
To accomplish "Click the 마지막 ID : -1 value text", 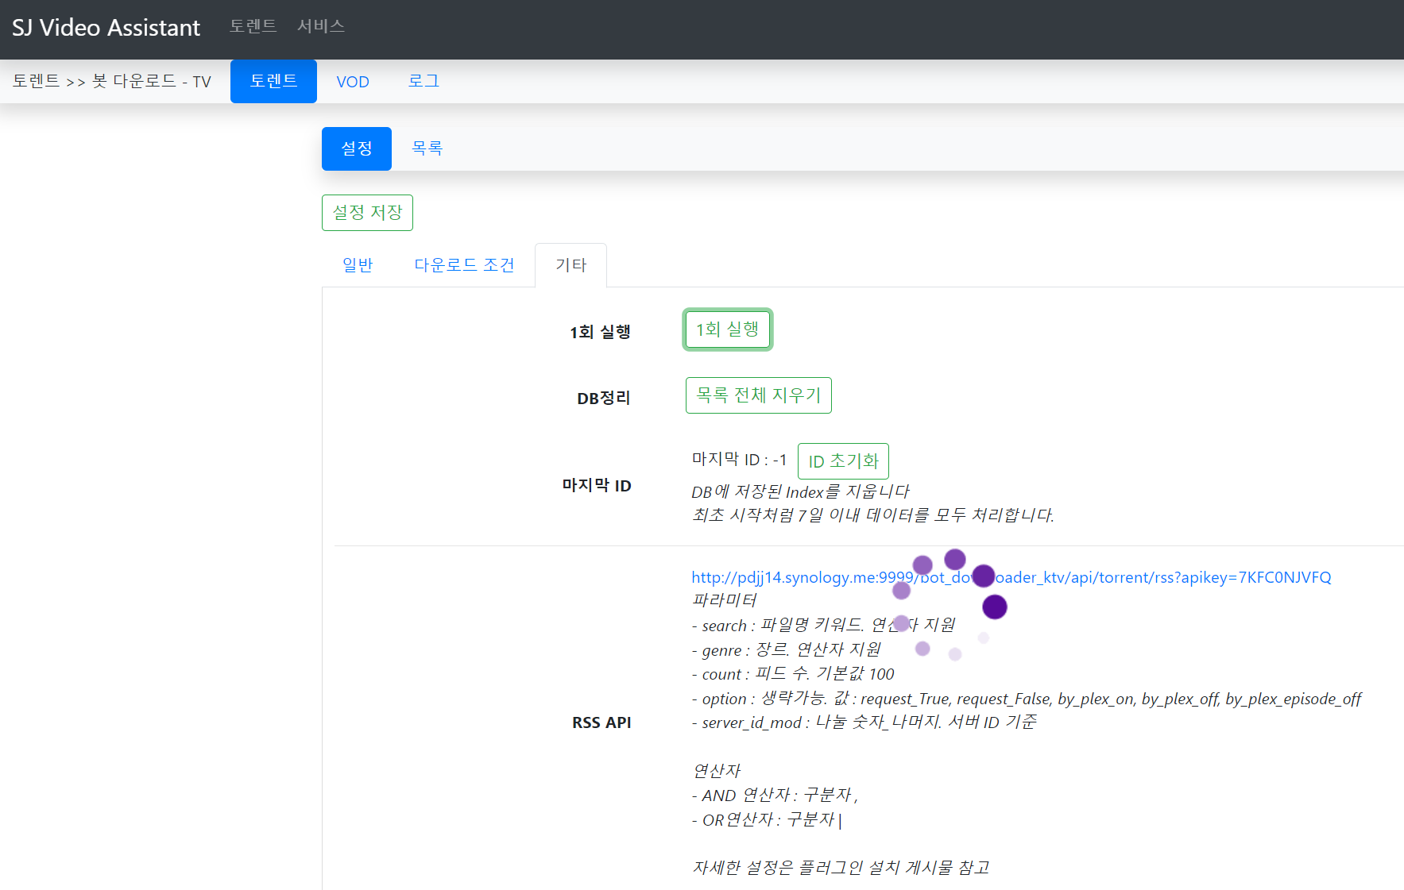I will pos(739,460).
